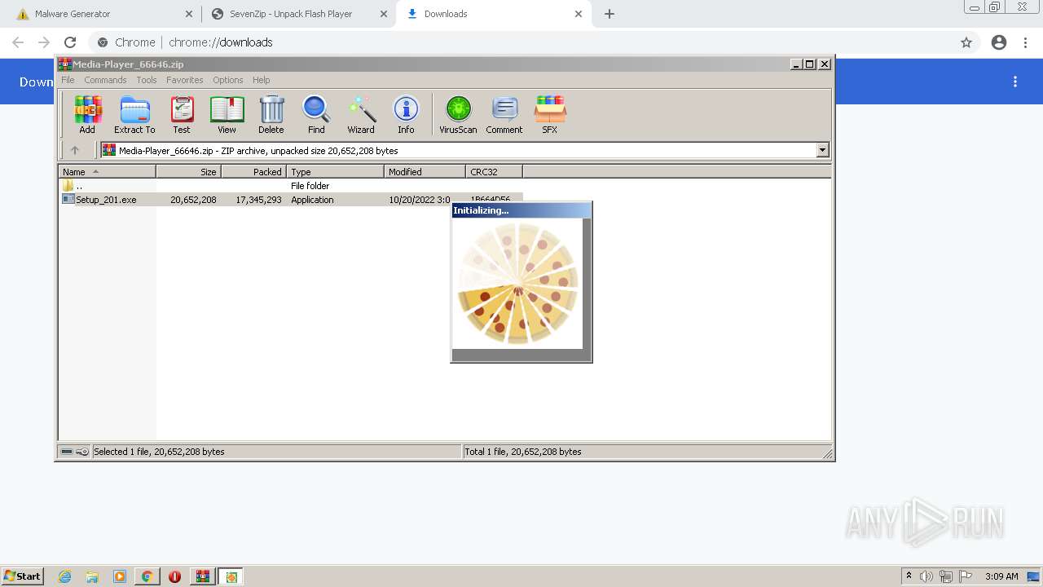This screenshot has width=1043, height=587.
Task: Click the drive icon in status bar
Action: (x=67, y=452)
